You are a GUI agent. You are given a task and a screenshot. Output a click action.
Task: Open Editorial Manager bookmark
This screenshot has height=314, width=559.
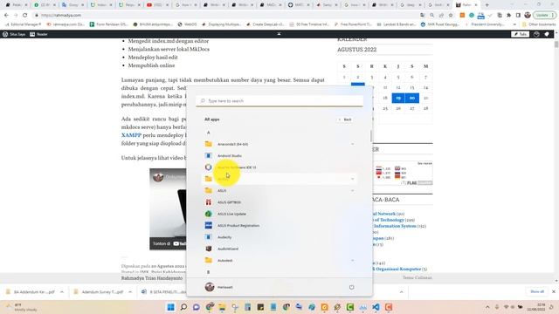tap(24, 24)
